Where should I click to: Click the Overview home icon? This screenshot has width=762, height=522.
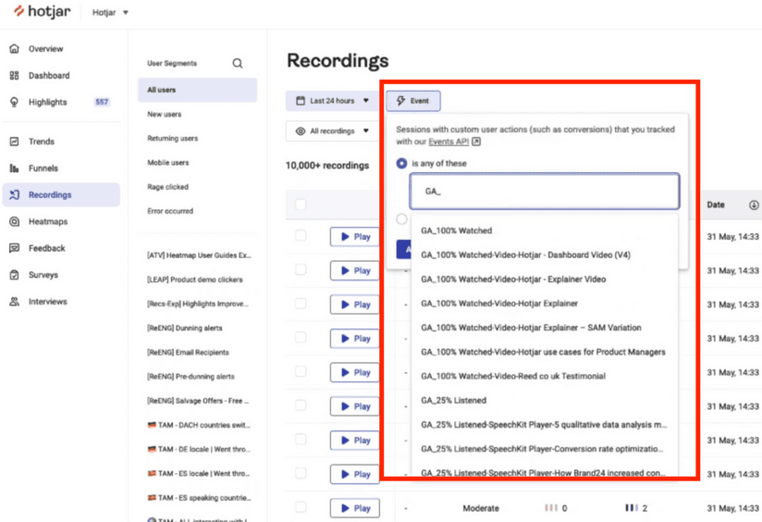point(14,49)
